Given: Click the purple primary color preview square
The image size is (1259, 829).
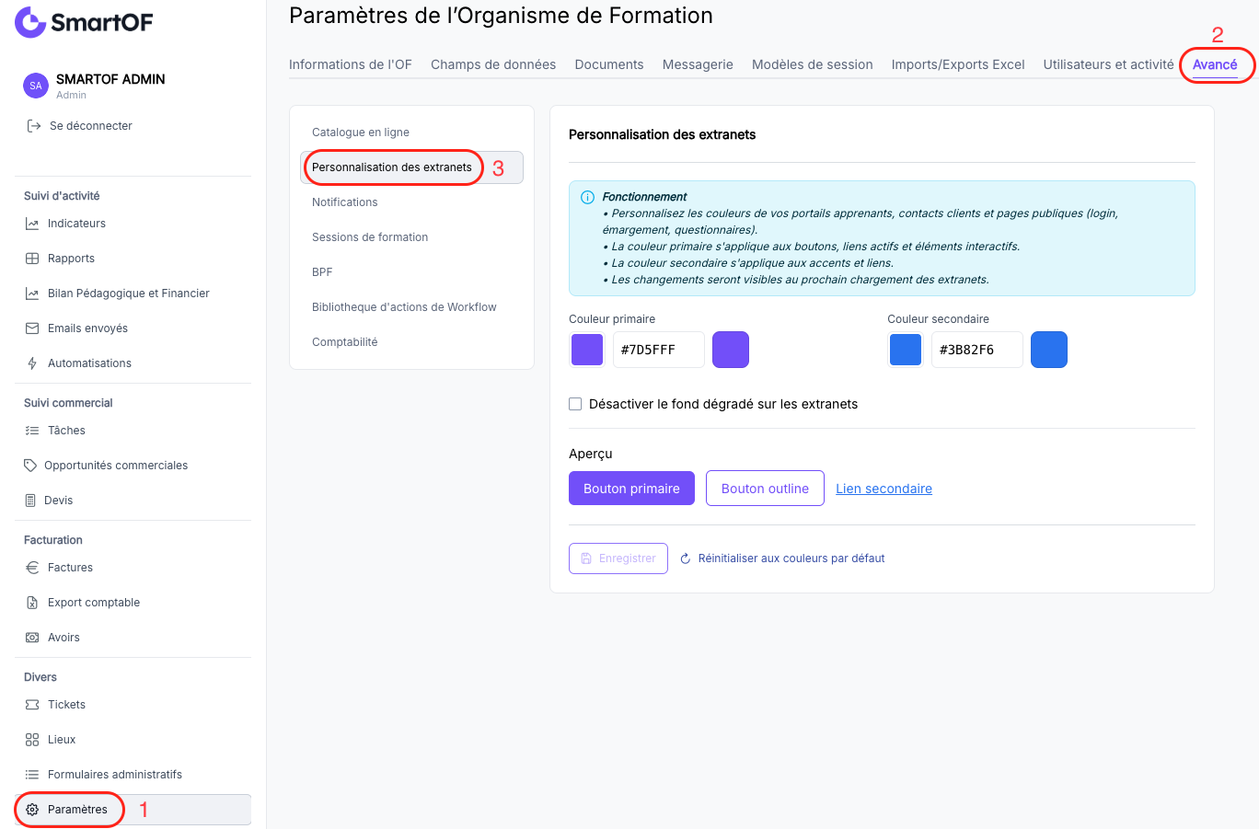Looking at the screenshot, I should click(731, 350).
